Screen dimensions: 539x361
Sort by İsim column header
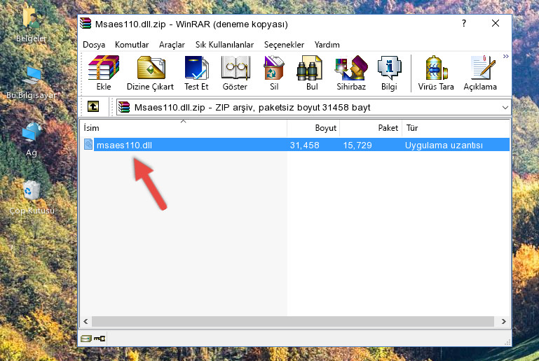(184, 128)
